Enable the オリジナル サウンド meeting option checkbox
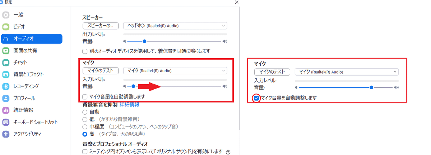Image resolution: width=431 pixels, height=155 pixels. click(x=85, y=151)
